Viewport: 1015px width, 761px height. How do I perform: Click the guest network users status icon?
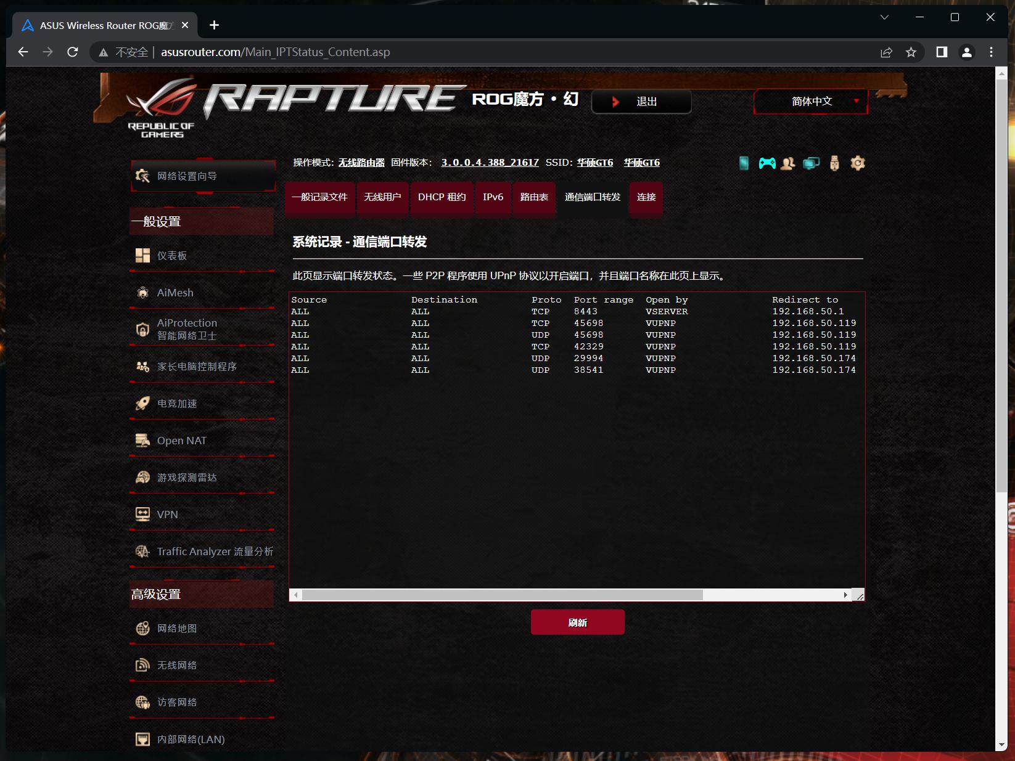787,163
